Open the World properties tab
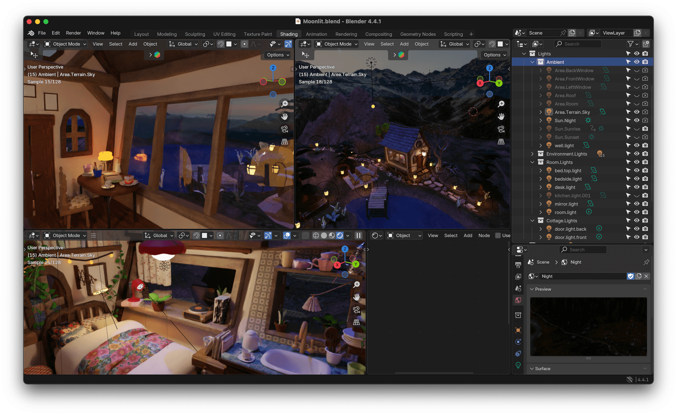This screenshot has width=677, height=415. click(518, 300)
